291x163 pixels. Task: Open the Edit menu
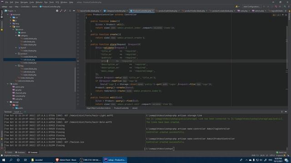pos(11,2)
